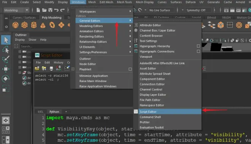Open Hypergraph: Hierarchy option box
251x144 pixels.
(x=199, y=46)
